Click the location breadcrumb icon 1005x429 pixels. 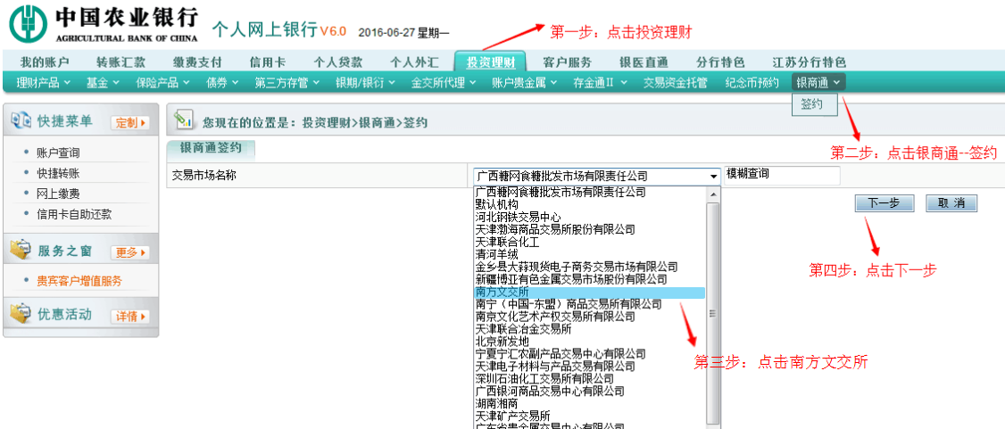[x=184, y=120]
